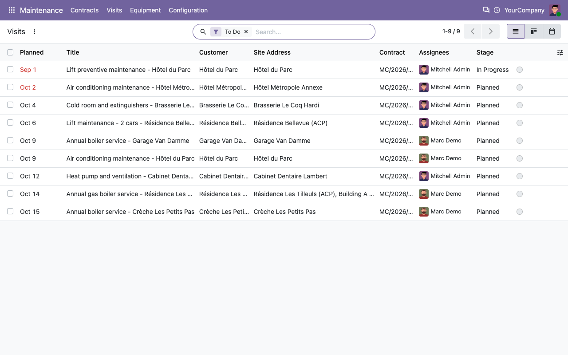Click the To Do filter funnel icon
Viewport: 568px width, 355px height.
[x=216, y=32]
